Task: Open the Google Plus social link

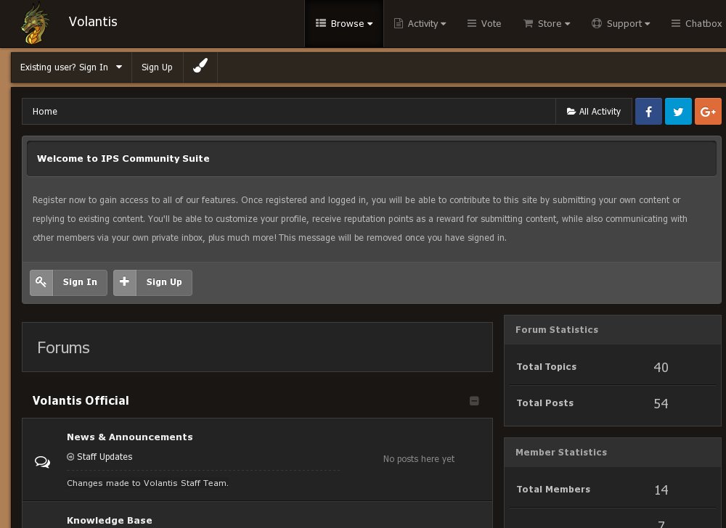Action: coord(708,112)
